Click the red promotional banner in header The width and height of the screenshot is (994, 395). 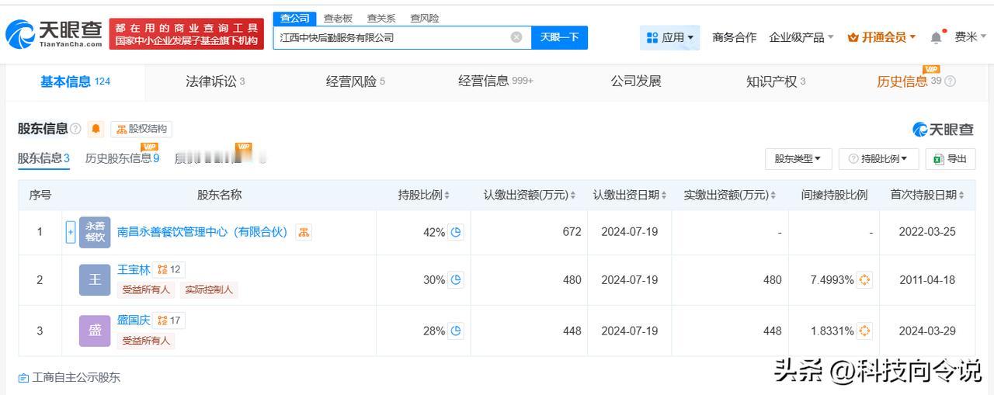tap(186, 33)
